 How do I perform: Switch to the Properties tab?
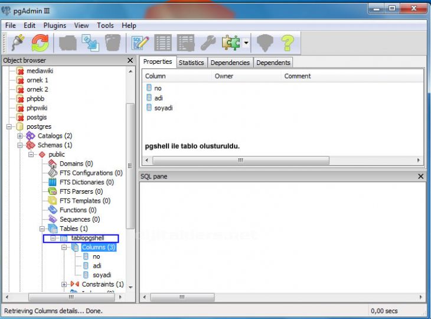[158, 61]
